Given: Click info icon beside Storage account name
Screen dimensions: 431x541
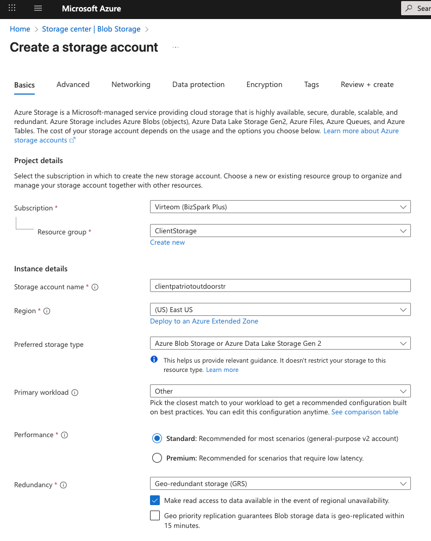Looking at the screenshot, I should [95, 287].
